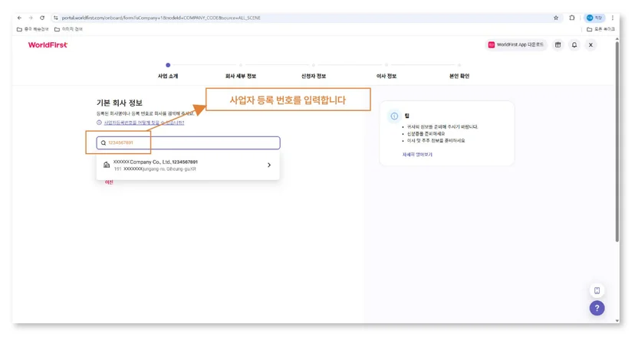Open the purple question mark help button

(597, 308)
